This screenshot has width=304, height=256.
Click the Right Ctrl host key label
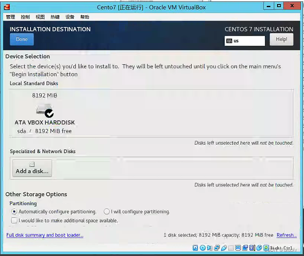[x=281, y=248]
